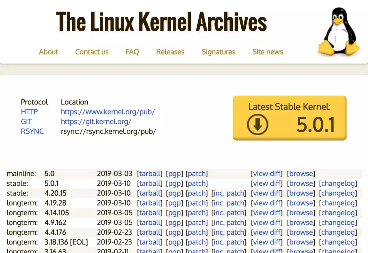
Task: Open patch for longterm 4.14.105
Action: click(x=197, y=213)
